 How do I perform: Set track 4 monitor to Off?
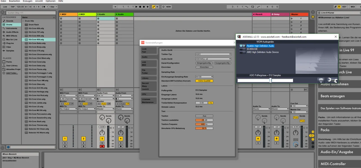point(127,104)
